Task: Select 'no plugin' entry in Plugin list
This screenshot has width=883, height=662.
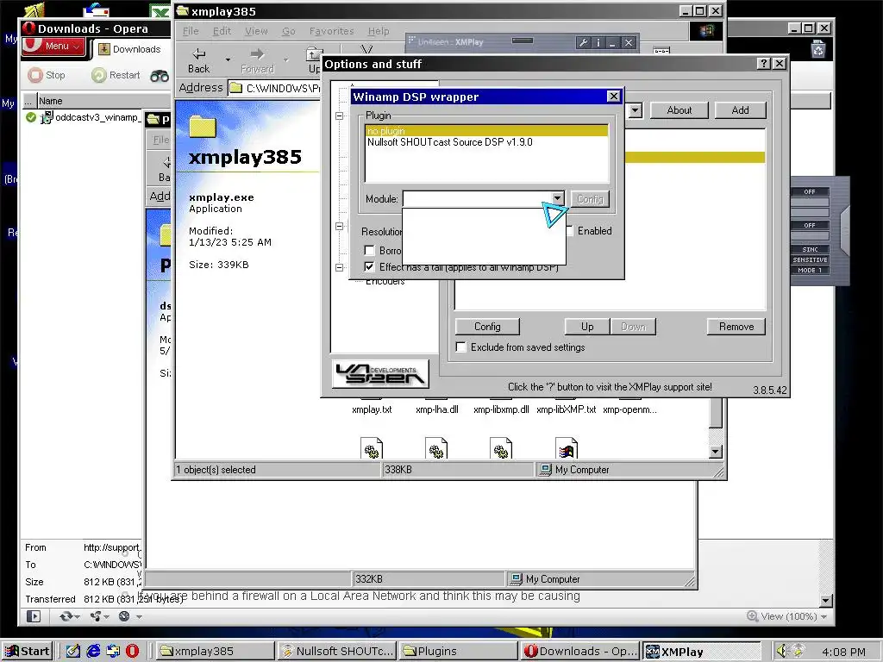Action: coord(486,131)
